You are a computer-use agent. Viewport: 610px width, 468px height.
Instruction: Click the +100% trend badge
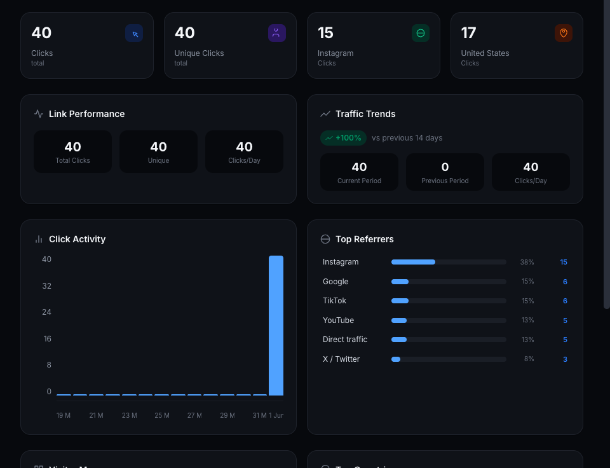[x=343, y=138]
